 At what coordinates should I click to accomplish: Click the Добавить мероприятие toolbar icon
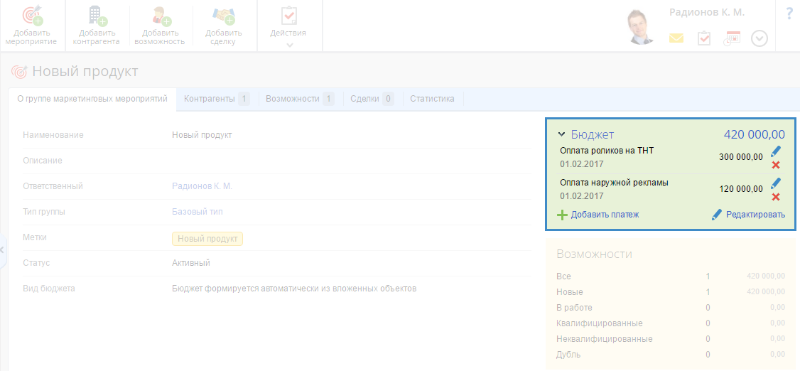tap(32, 16)
